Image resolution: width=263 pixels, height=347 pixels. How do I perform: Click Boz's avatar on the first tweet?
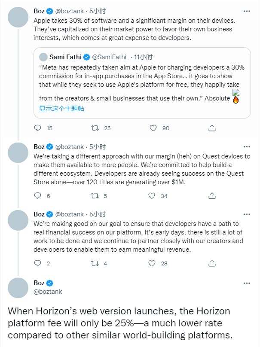coord(18,18)
